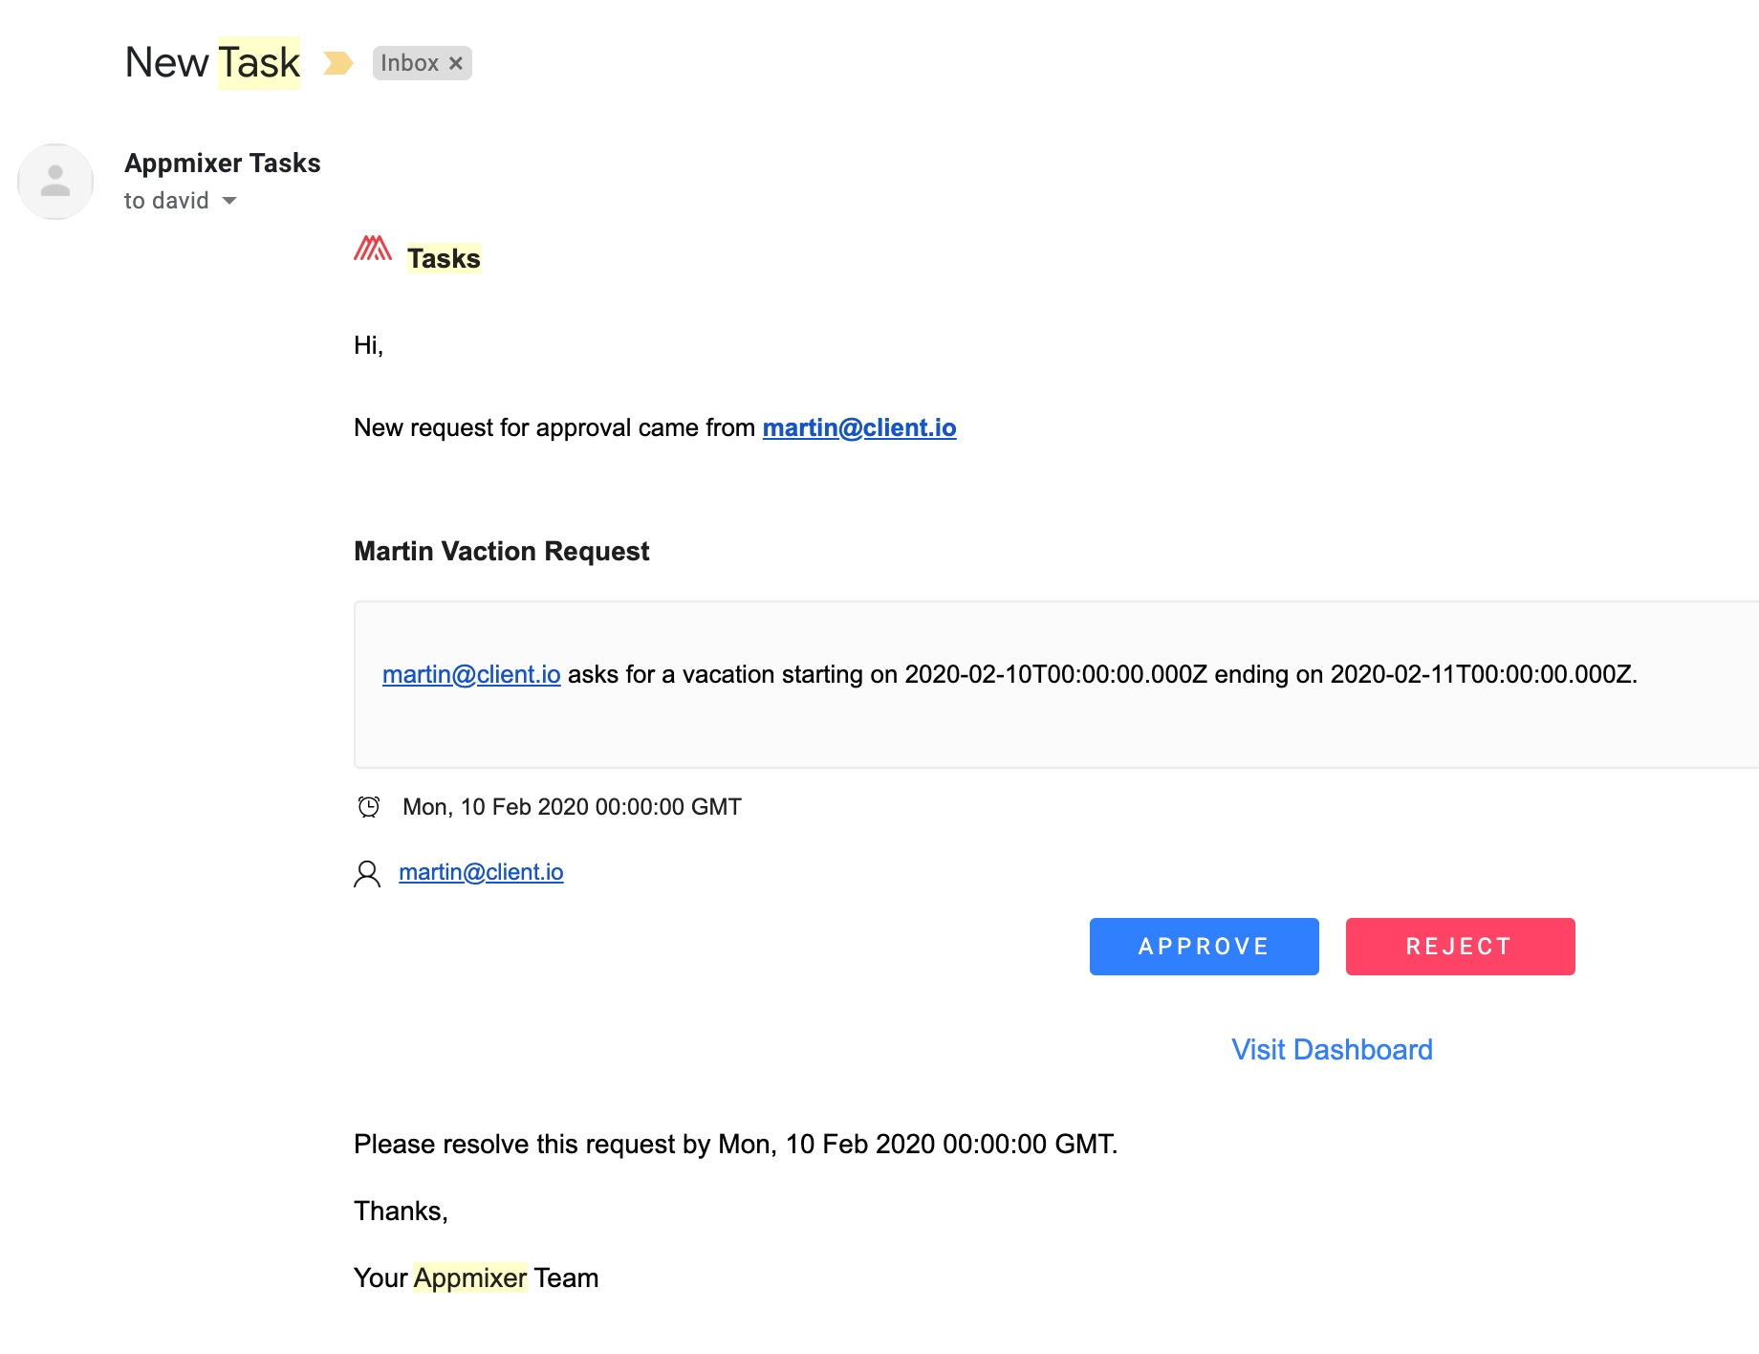Open the Visit Dashboard link

coord(1331,1050)
